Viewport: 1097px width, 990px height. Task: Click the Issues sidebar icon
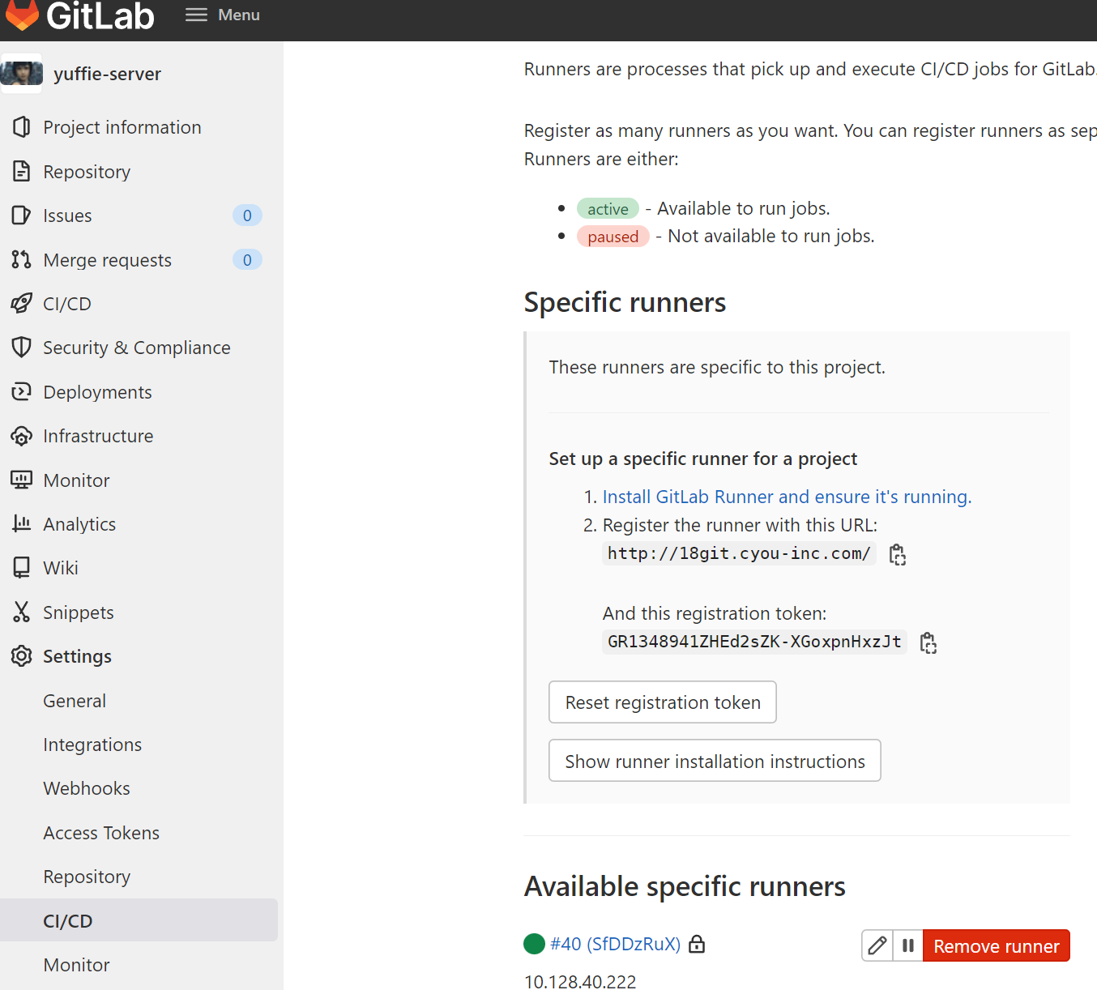[x=22, y=215]
